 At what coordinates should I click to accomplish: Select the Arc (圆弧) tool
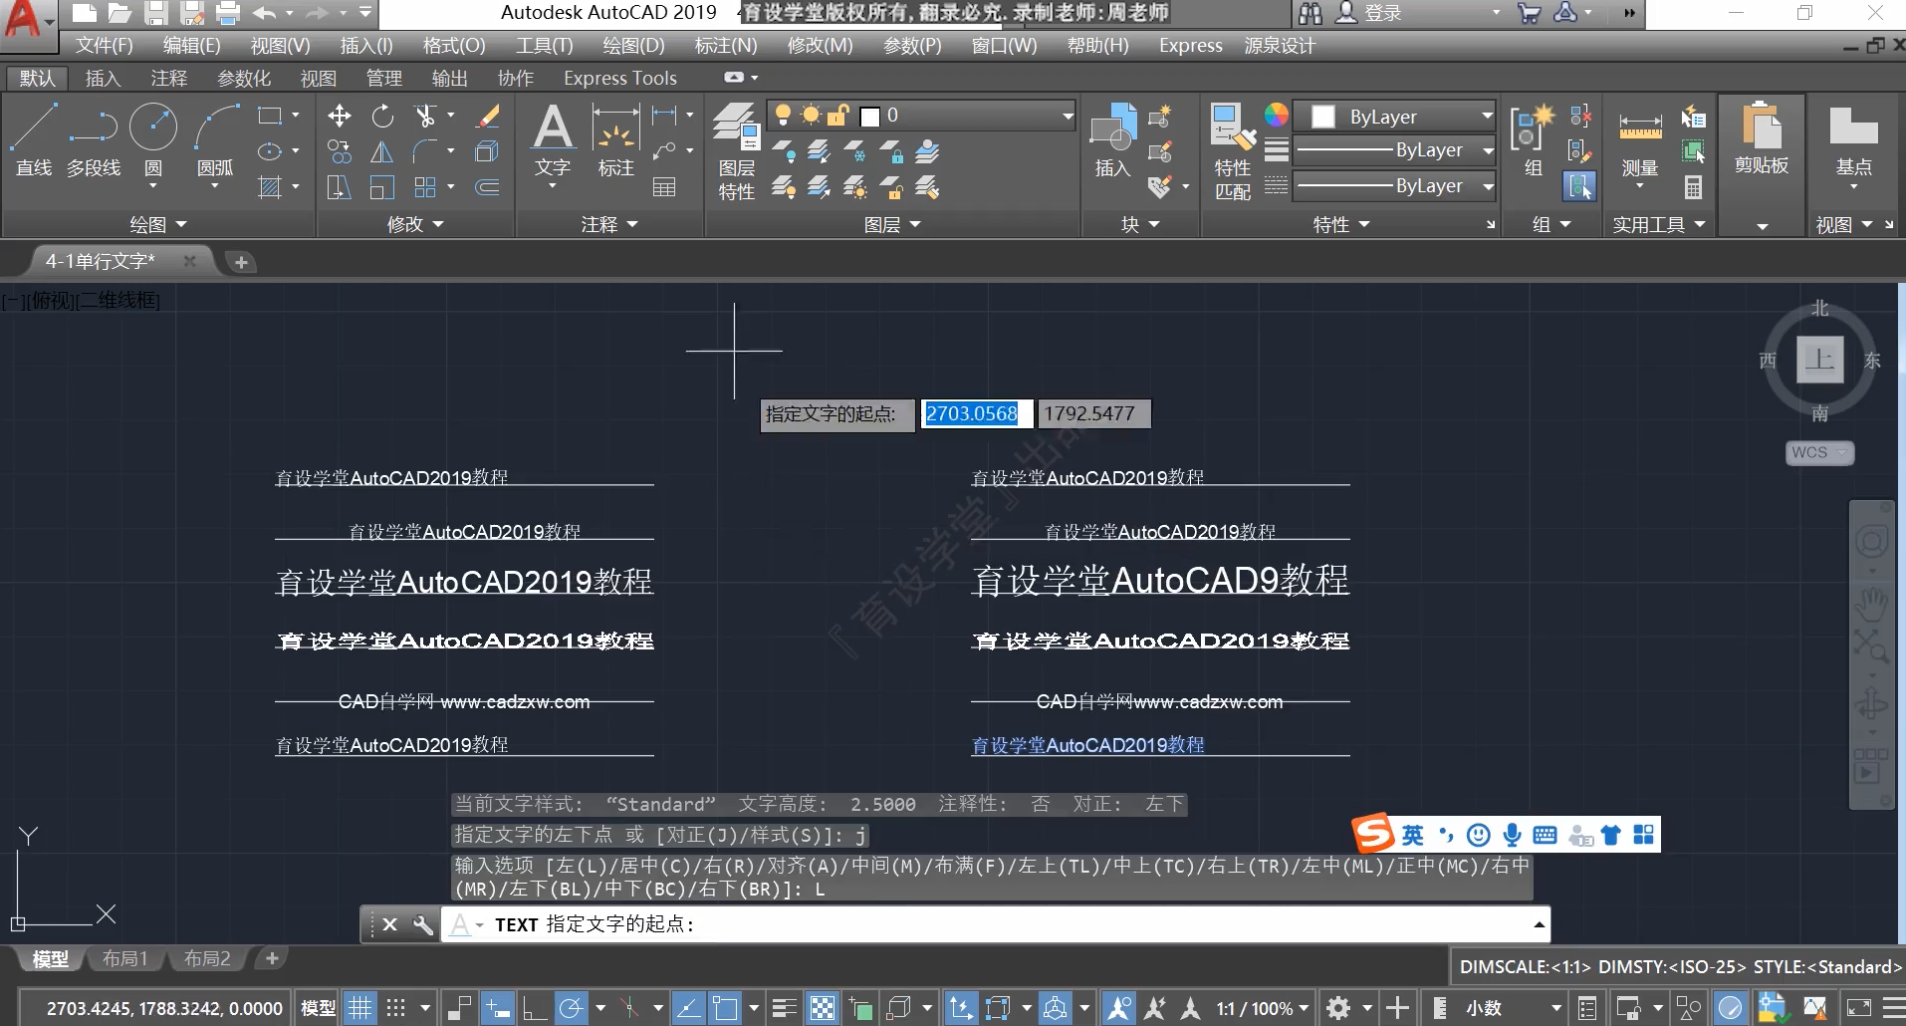(216, 139)
